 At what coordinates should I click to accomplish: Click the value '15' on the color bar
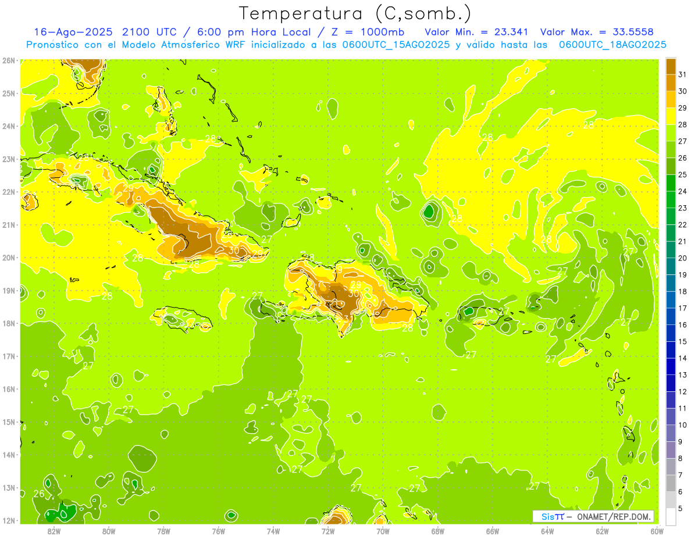tap(682, 342)
